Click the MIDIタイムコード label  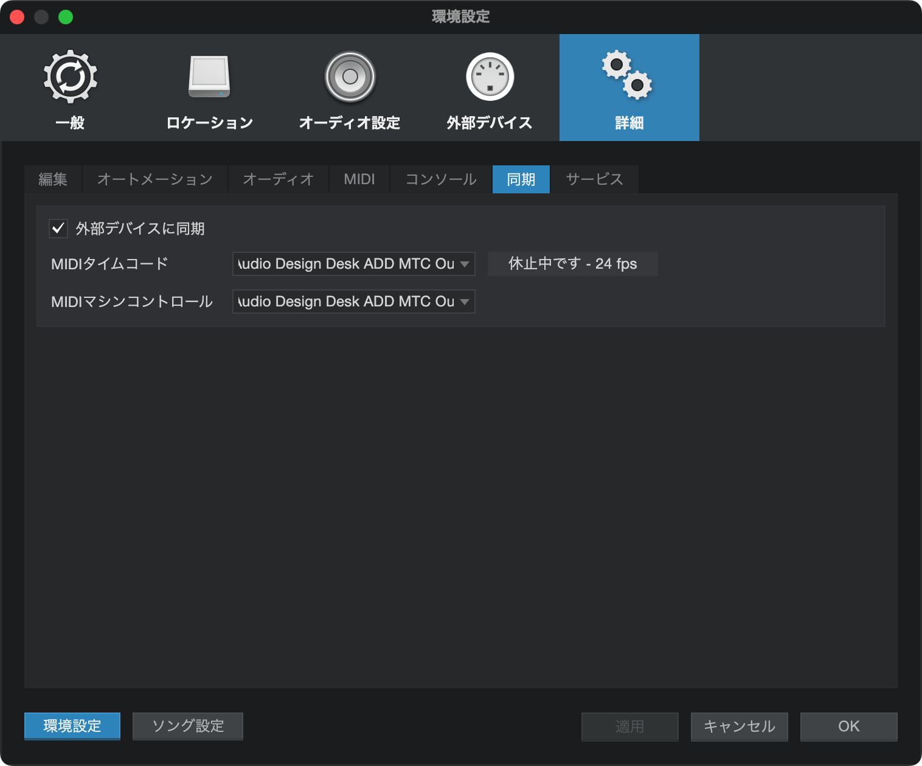coord(109,264)
